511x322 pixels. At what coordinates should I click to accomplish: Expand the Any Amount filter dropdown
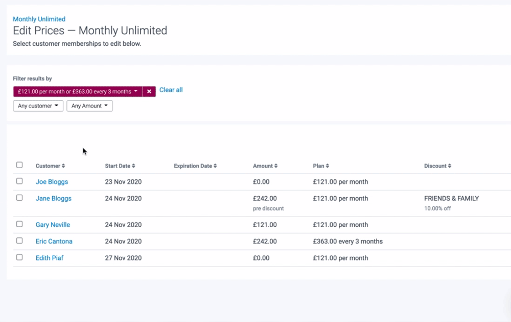[x=89, y=106]
